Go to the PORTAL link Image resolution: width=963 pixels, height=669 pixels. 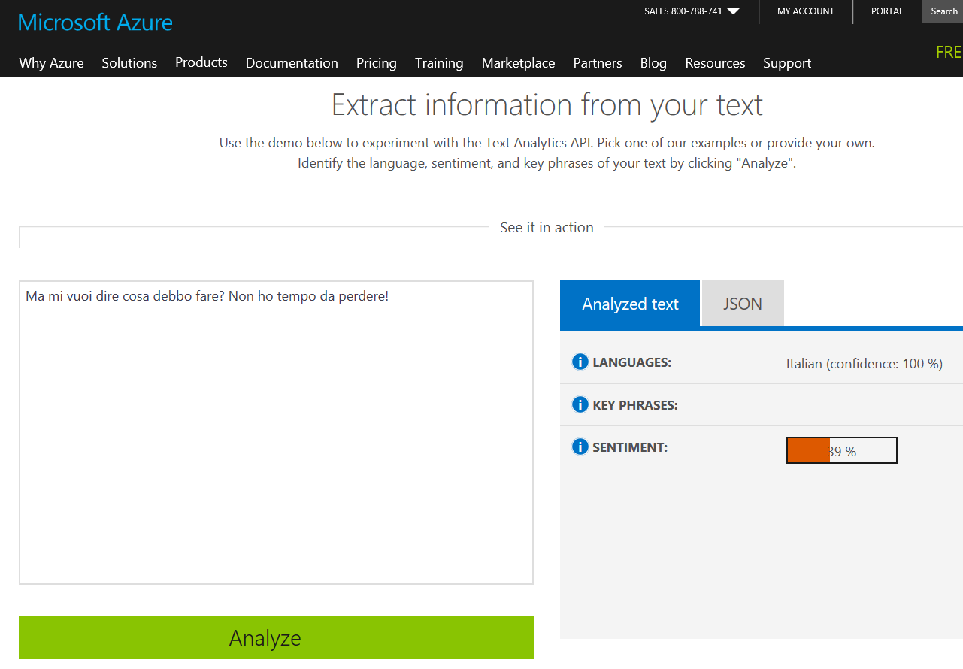coord(887,11)
